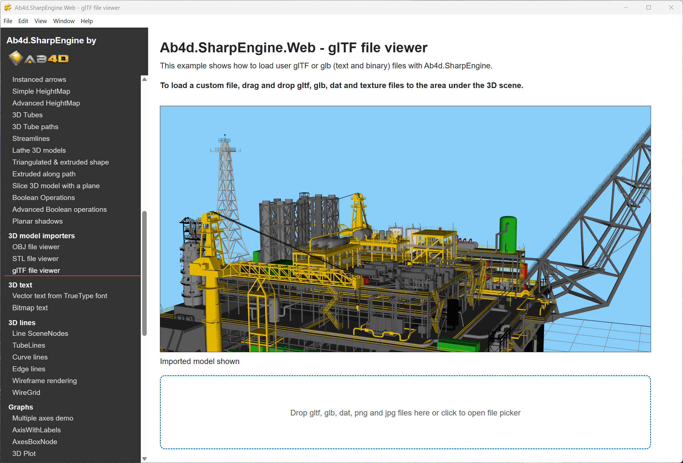683x463 pixels.
Task: Select the OBJ file viewer example
Action: click(x=36, y=247)
